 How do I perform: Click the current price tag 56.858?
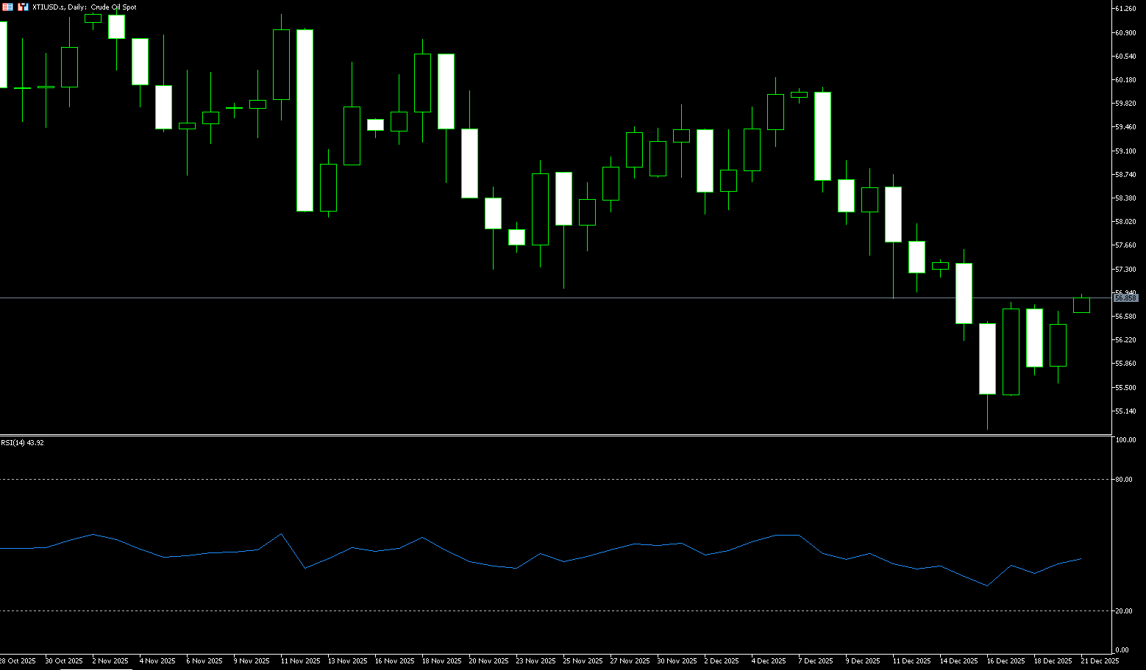(1125, 298)
